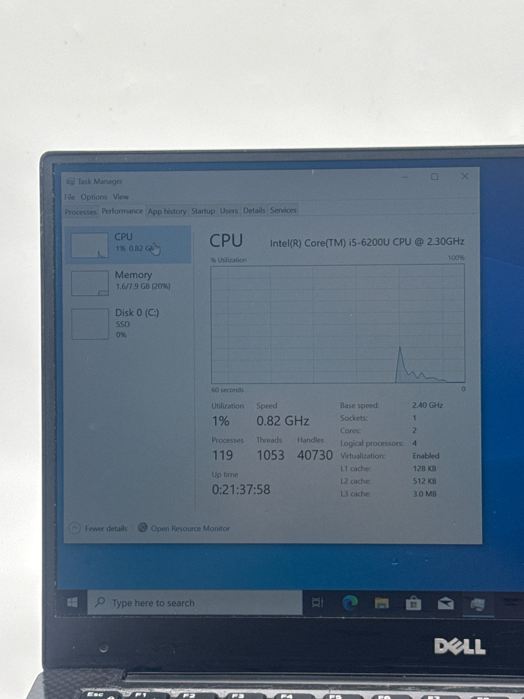This screenshot has width=524, height=699.
Task: Open Resource Monitor link
Action: [x=190, y=528]
